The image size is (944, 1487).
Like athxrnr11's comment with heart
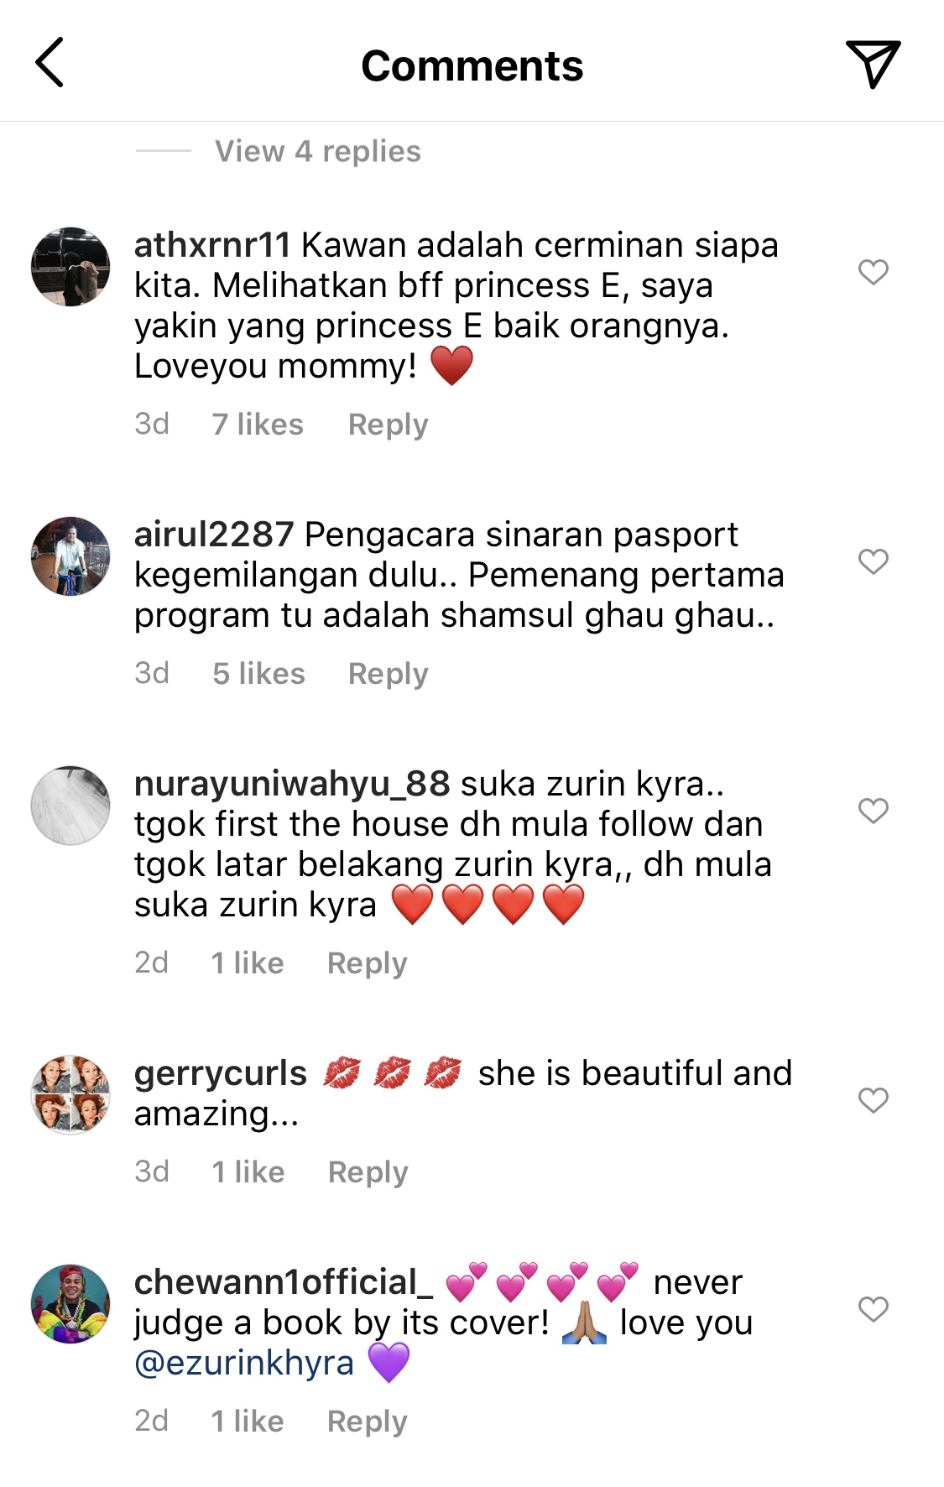click(873, 271)
